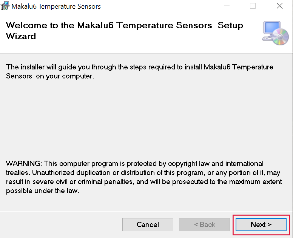This screenshot has height=238, width=293.
Task: Click the CD disc in the header graphic
Action: pos(281,38)
